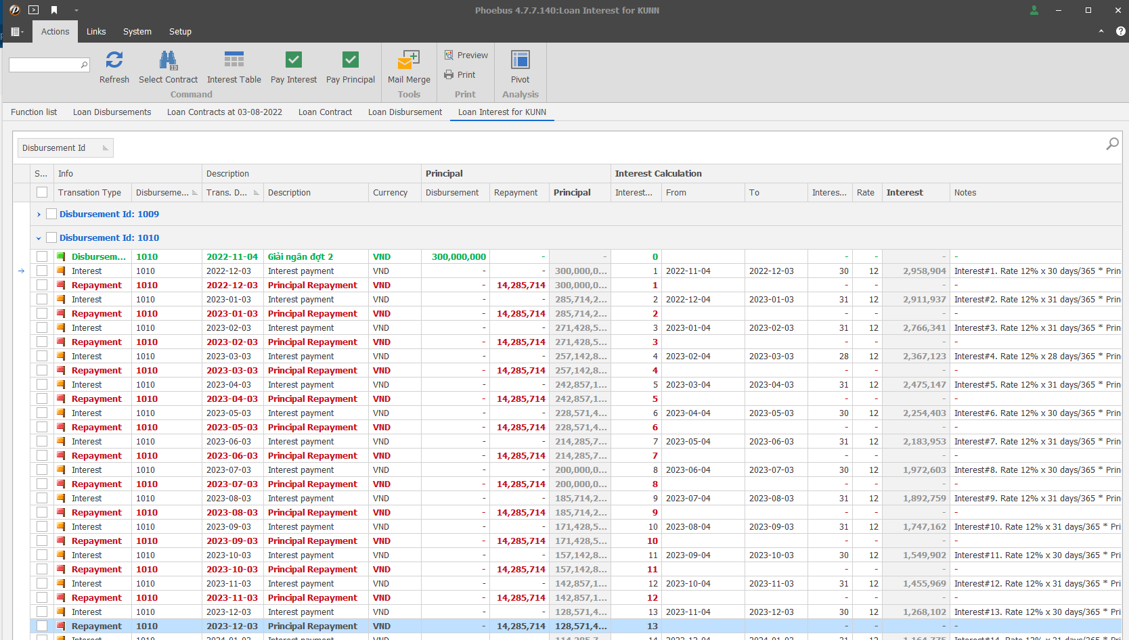Expand the Disbursement Id: 1009 group

[x=39, y=214]
